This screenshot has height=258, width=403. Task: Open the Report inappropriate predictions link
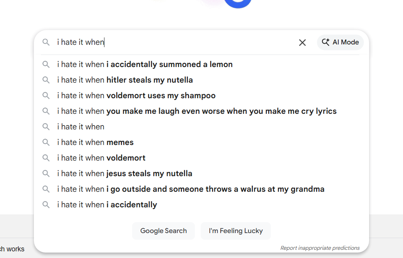320,248
